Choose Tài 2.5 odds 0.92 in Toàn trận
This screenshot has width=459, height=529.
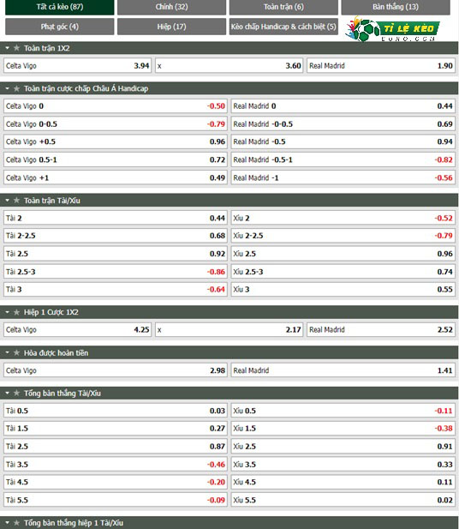pyautogui.click(x=116, y=254)
